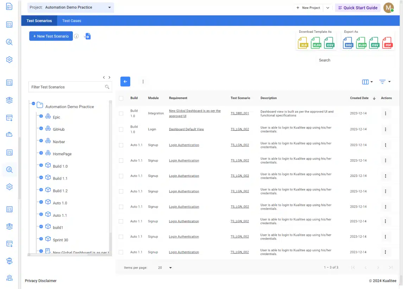
Task: Click the PDF export icon
Action: 388,43
